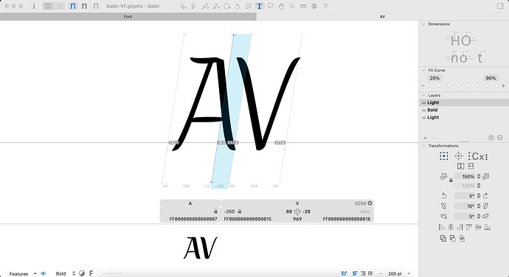This screenshot has height=277, width=509.
Task: Select the Zoom magnifier tool
Action: pos(292,6)
